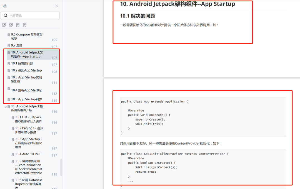Image resolution: width=300 pixels, height=189 pixels.
Task: Click code line return true;
Action: coord(146,172)
